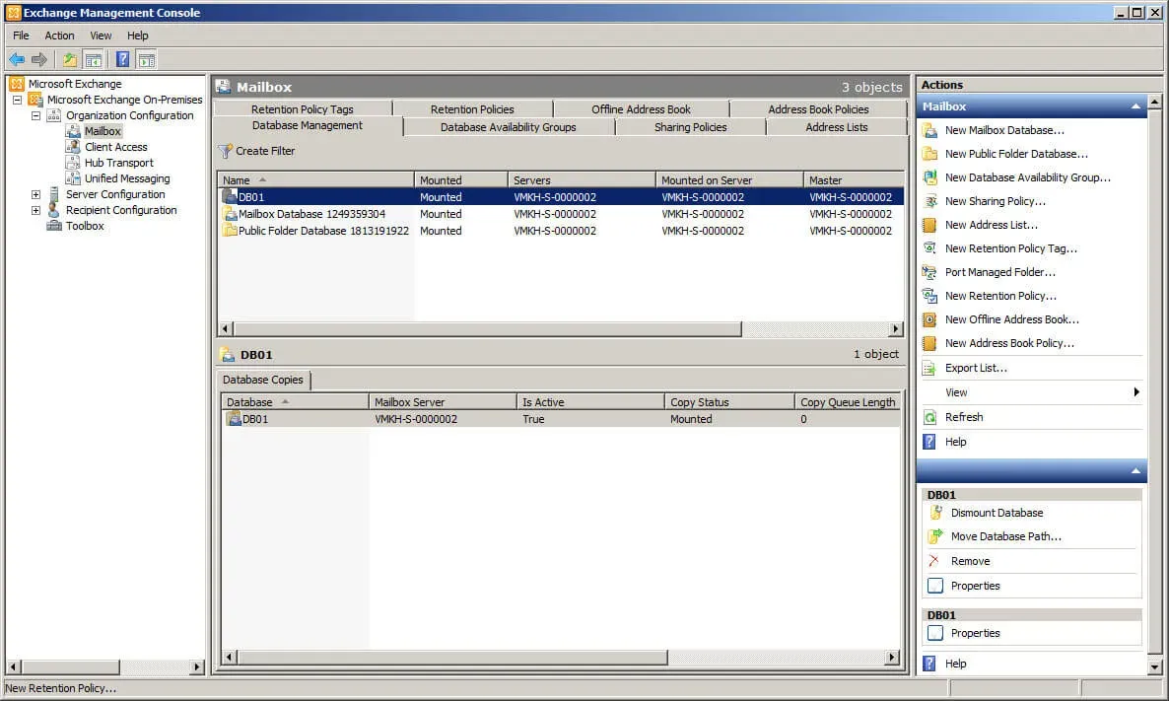1169x701 pixels.
Task: Expand the Recipient Configuration node
Action: (35, 210)
